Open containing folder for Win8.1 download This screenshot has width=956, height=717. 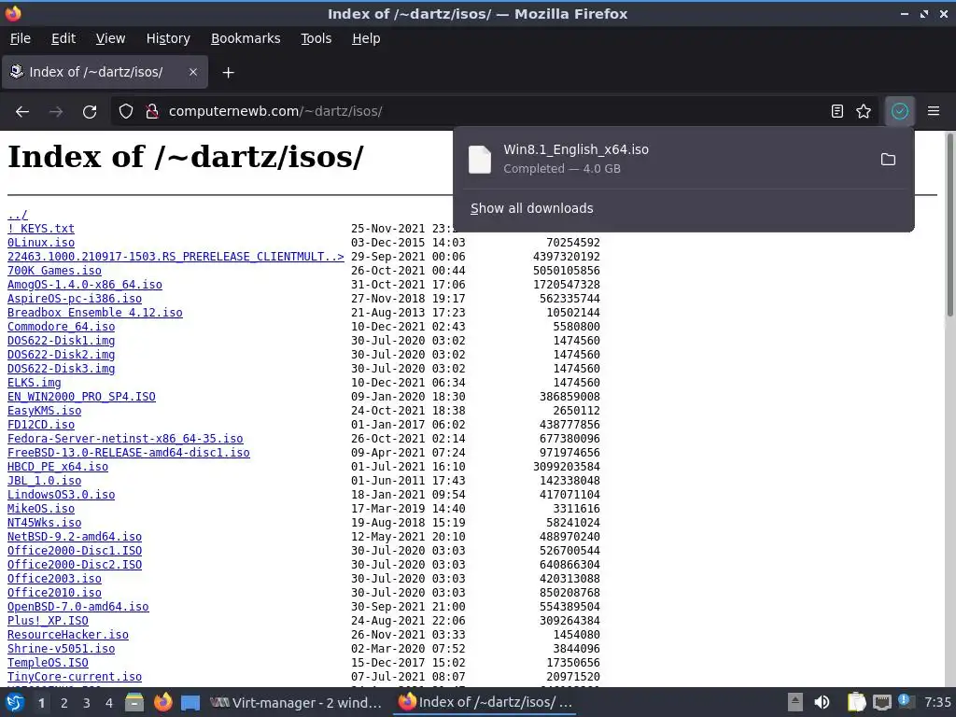coord(889,159)
